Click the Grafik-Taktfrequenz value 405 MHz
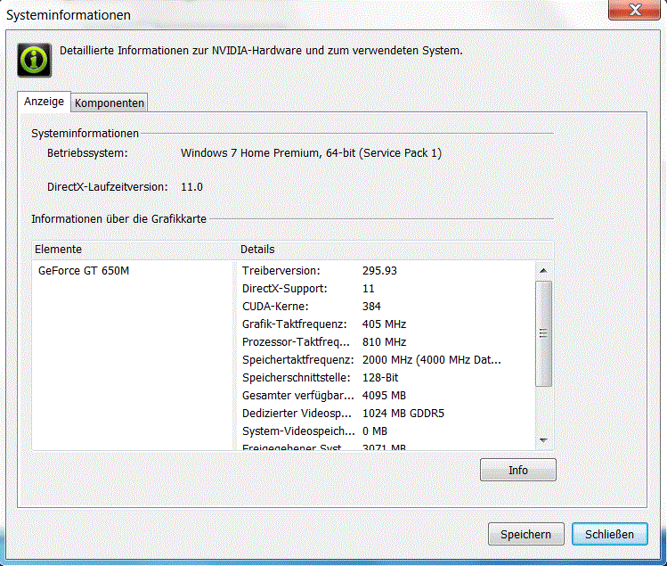The image size is (667, 566). (x=384, y=324)
